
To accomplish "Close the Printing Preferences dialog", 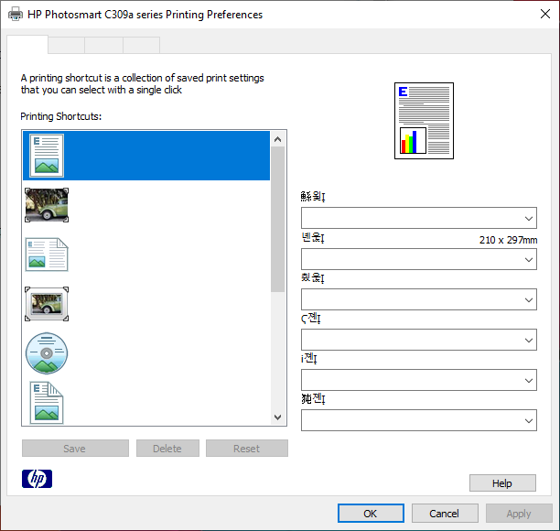I will coord(545,14).
